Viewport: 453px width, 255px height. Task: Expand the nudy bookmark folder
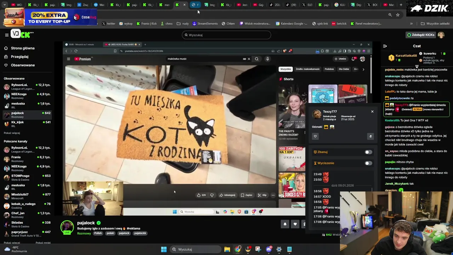click(183, 24)
